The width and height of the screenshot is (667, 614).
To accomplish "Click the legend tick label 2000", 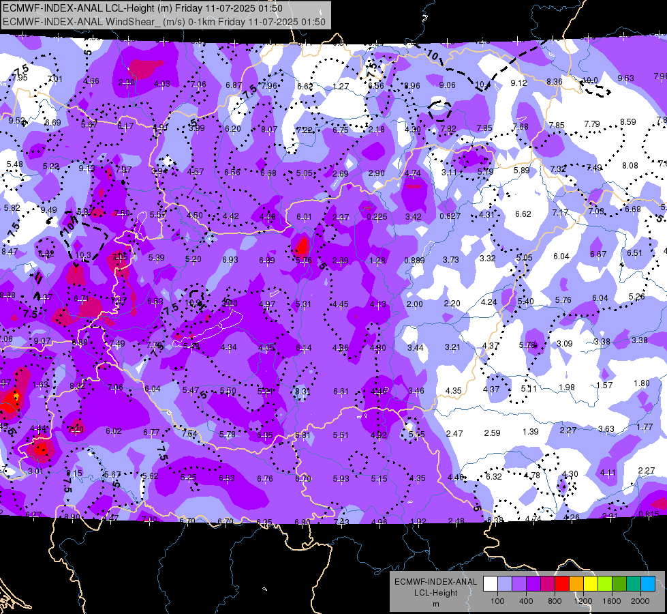I will coord(640,601).
